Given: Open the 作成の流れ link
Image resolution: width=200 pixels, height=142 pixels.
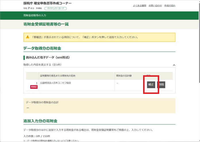Looking at the screenshot, I should pos(170,6).
